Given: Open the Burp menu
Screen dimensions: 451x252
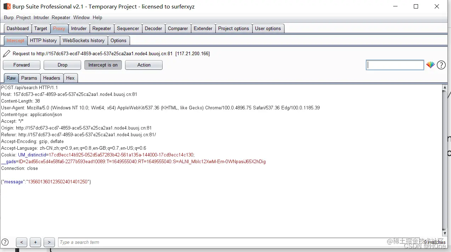Looking at the screenshot, I should coord(9,17).
